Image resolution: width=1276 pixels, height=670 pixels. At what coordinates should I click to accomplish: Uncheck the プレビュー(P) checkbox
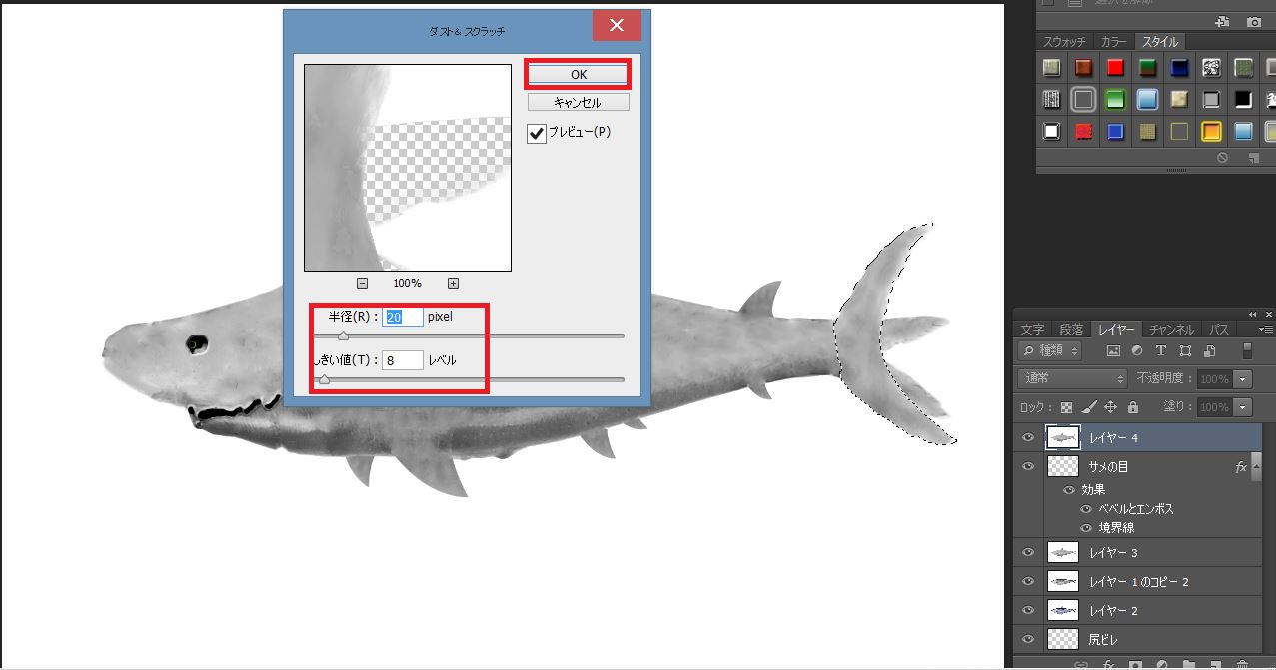pyautogui.click(x=538, y=133)
